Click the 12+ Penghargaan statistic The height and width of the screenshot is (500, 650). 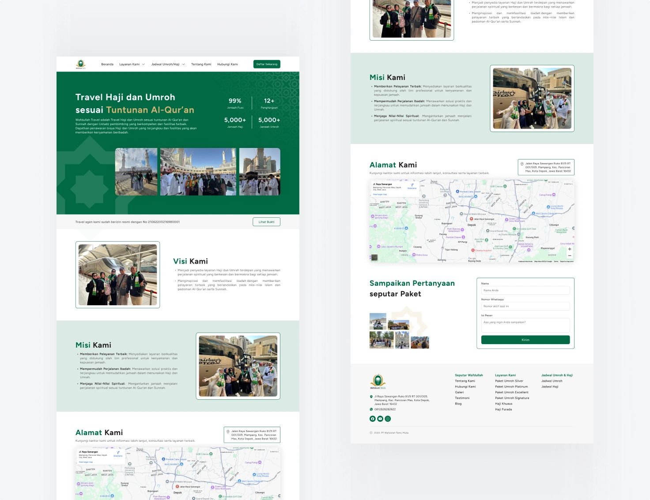point(269,103)
